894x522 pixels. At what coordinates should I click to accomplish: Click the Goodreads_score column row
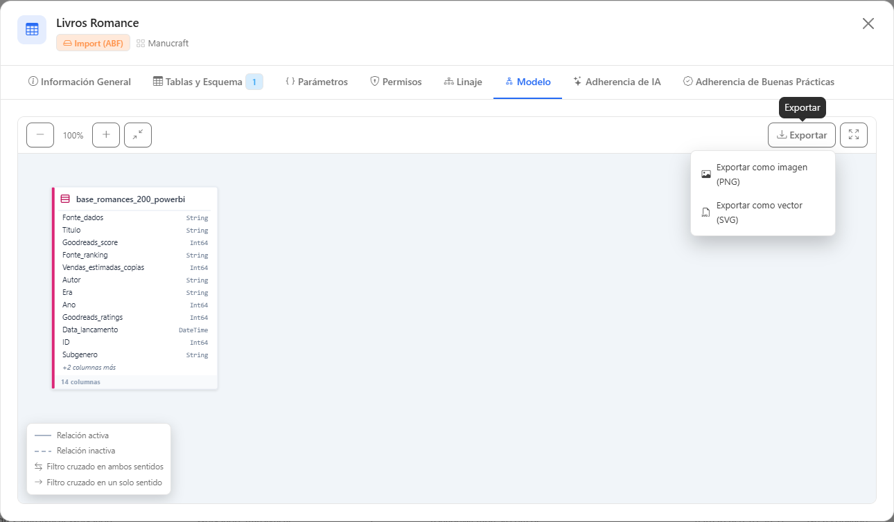pyautogui.click(x=135, y=242)
